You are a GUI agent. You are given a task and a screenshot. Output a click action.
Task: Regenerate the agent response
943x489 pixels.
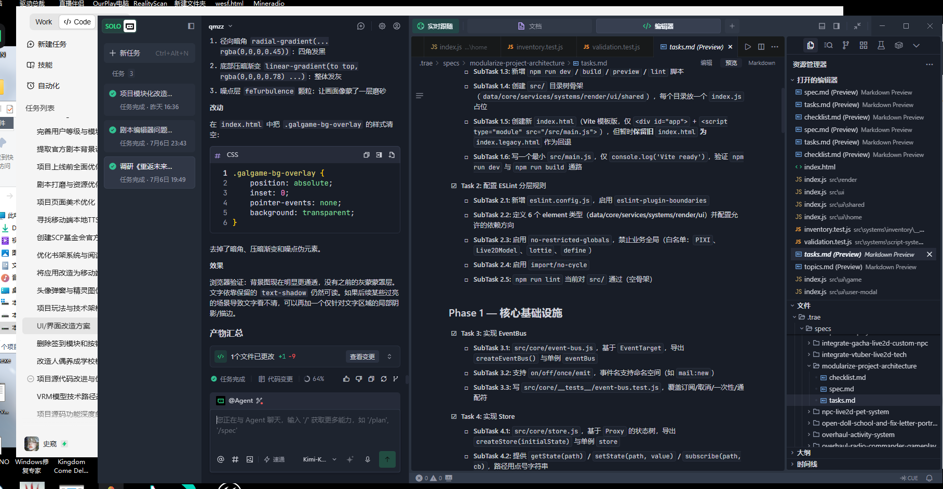point(384,379)
